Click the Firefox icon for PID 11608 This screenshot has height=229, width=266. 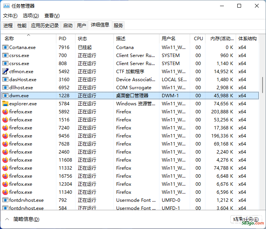5,160
